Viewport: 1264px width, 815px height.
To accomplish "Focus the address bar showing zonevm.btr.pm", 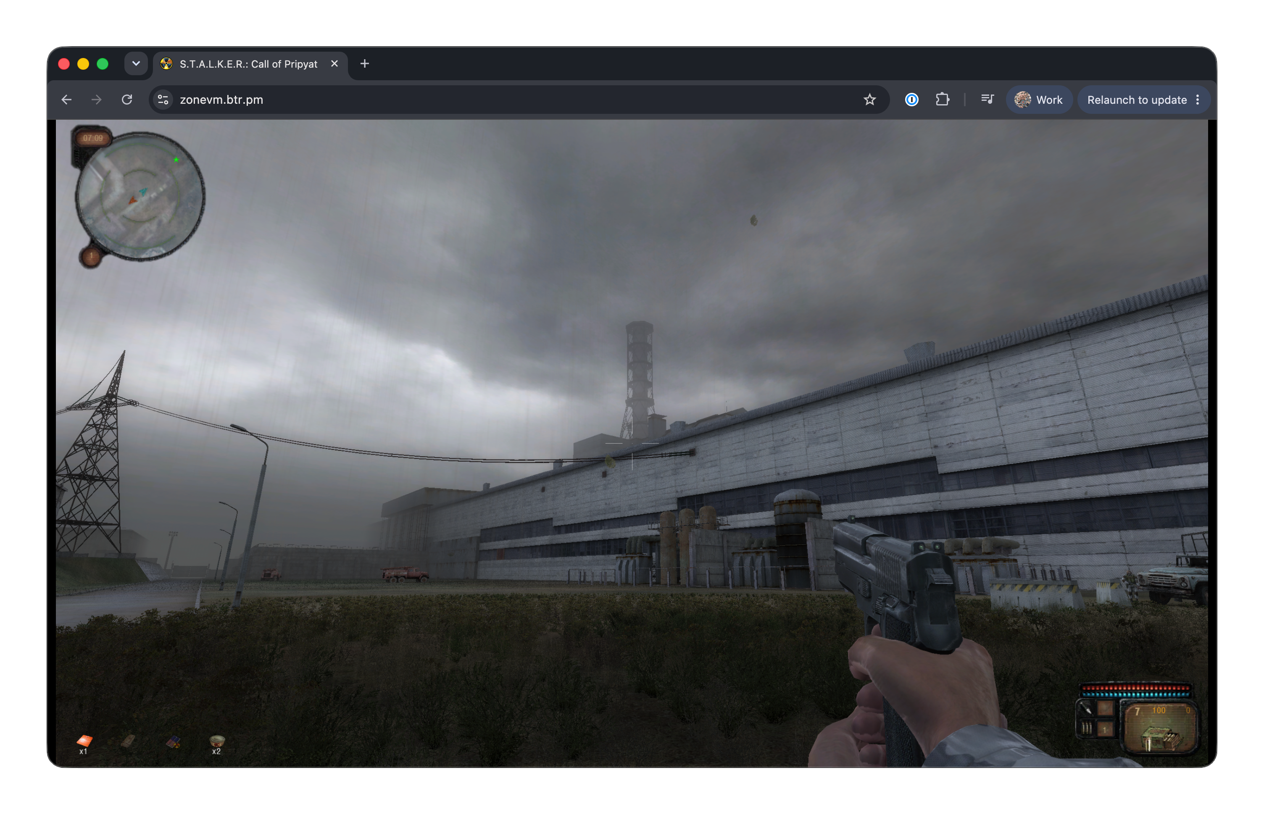I will click(x=519, y=100).
